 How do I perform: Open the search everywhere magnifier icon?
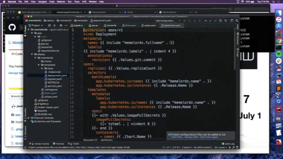237,21
